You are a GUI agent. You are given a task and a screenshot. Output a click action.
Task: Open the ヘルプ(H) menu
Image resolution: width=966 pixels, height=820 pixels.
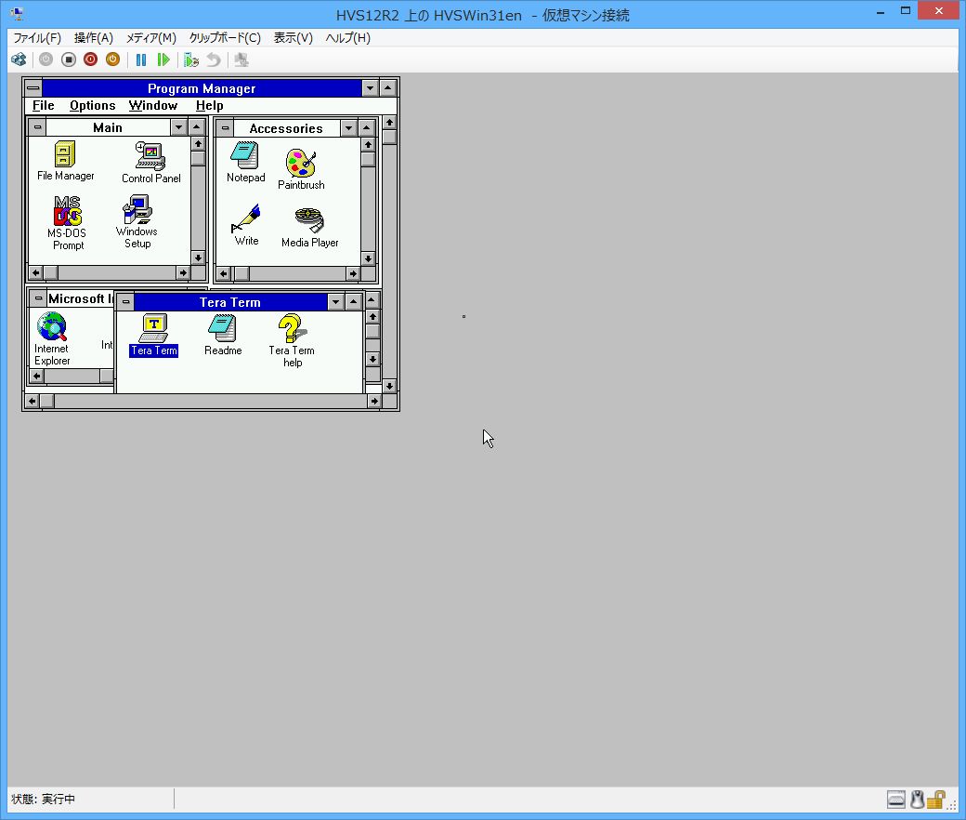pos(348,37)
